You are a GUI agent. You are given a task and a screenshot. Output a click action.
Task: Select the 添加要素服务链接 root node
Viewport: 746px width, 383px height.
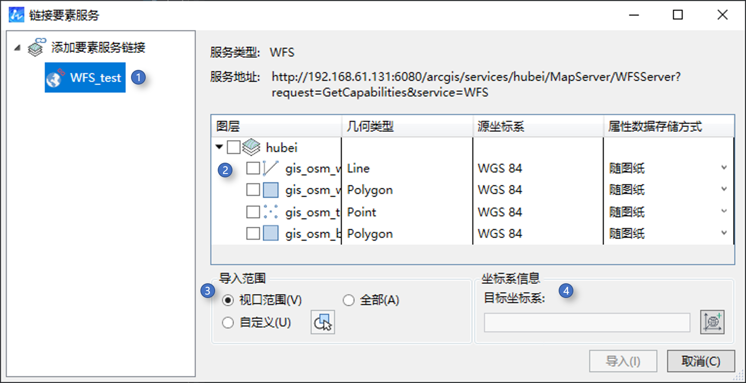(x=98, y=47)
